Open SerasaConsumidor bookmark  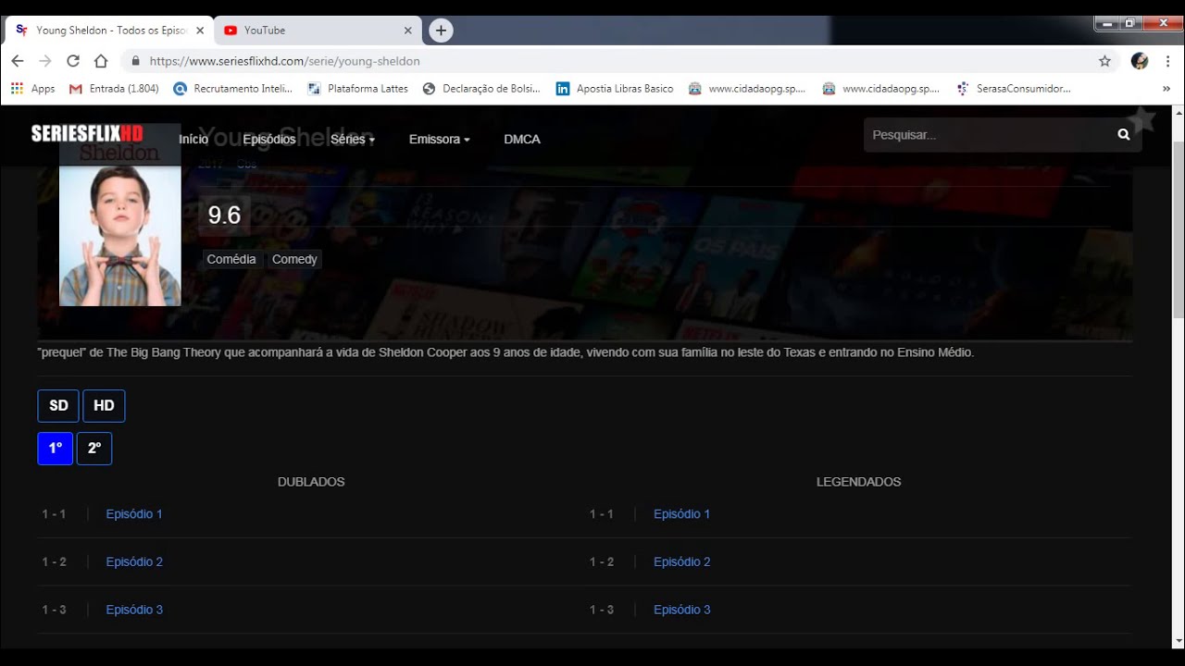[x=1013, y=89]
